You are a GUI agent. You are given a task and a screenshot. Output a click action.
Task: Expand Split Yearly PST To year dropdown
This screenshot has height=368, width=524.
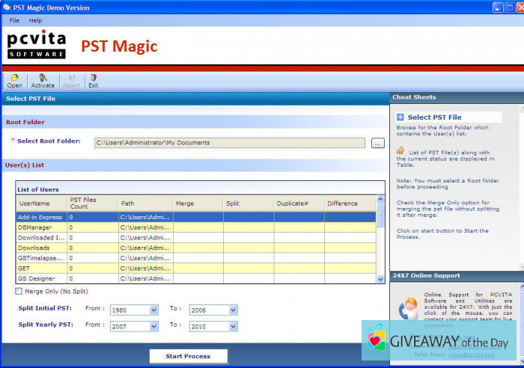[233, 326]
